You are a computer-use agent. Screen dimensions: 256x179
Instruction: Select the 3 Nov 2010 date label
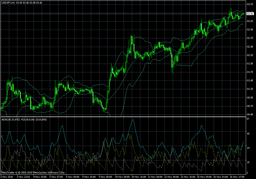(x=7, y=177)
